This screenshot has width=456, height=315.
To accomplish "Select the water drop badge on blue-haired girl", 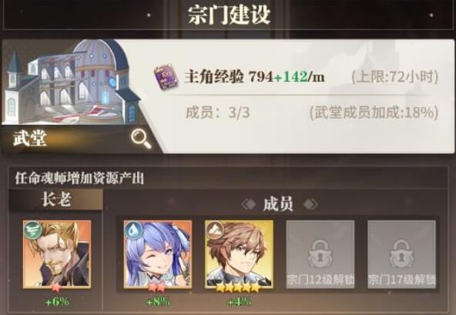I will [x=133, y=230].
